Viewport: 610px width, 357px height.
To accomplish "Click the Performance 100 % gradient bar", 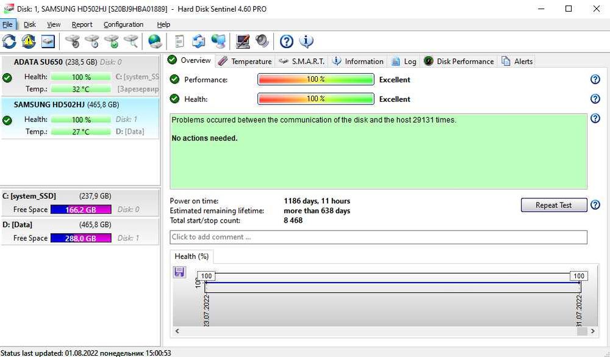I will 316,79.
